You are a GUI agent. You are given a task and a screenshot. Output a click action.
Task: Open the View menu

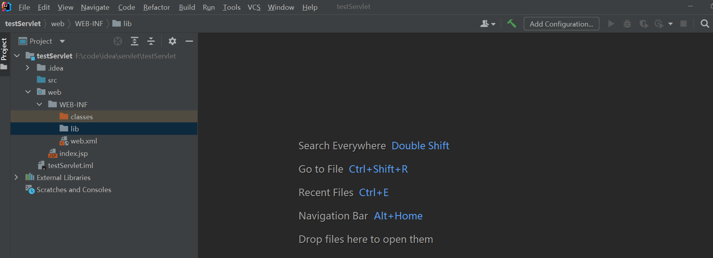(x=65, y=7)
